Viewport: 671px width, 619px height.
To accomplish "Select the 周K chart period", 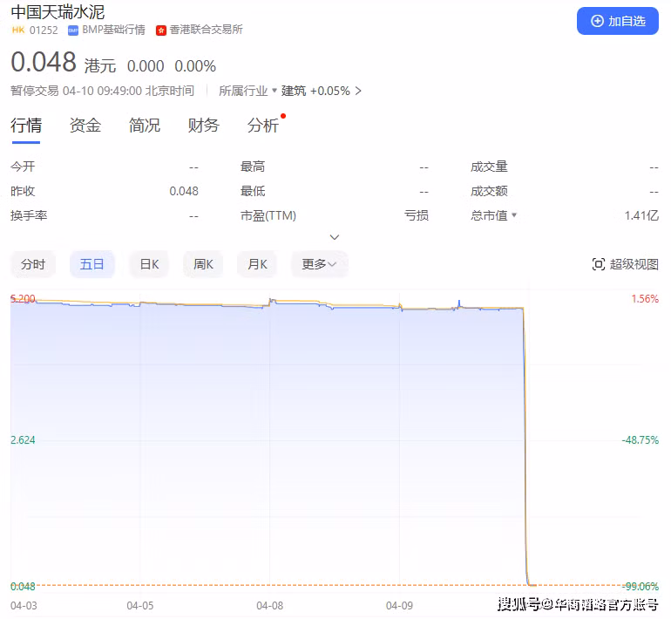I will pos(203,264).
